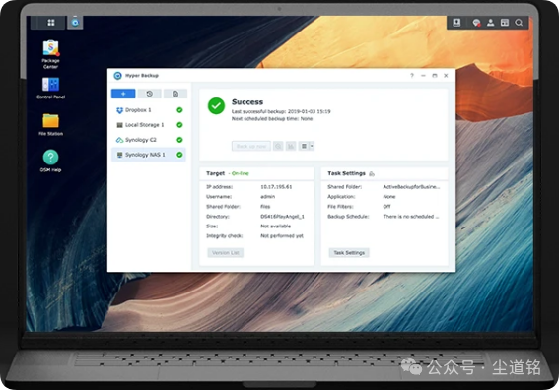Click the Next scheduled backup time line

pyautogui.click(x=272, y=119)
